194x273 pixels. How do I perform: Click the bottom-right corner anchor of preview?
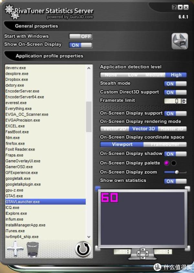pyautogui.click(x=188, y=248)
